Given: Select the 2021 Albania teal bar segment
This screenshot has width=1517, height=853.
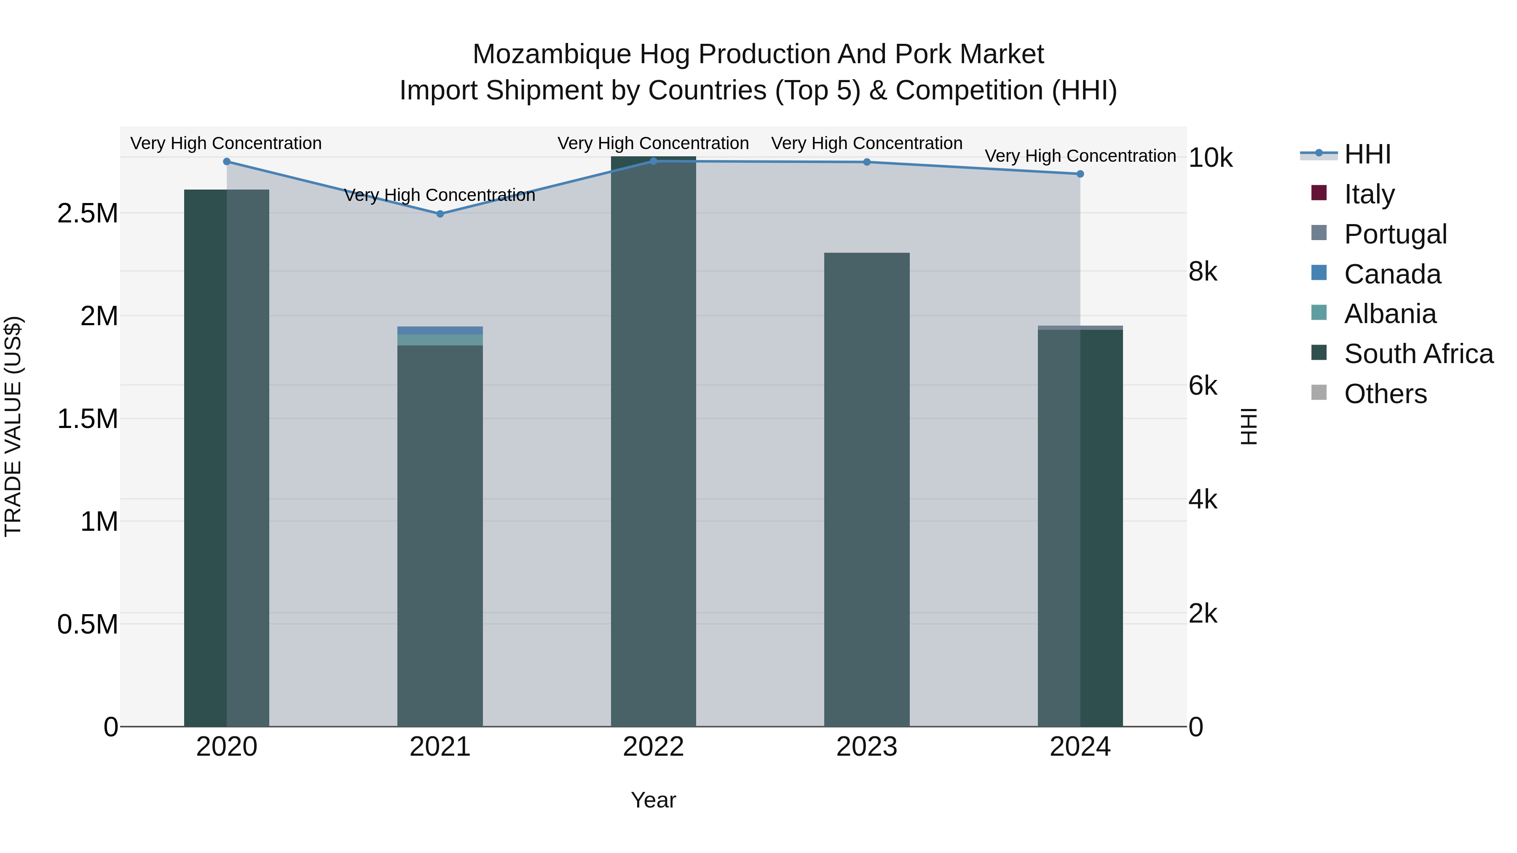Looking at the screenshot, I should point(440,340).
